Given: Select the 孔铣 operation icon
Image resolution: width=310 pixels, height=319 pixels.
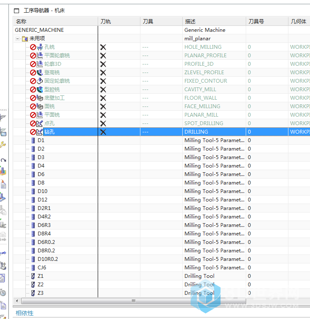Looking at the screenshot, I should (40, 47).
